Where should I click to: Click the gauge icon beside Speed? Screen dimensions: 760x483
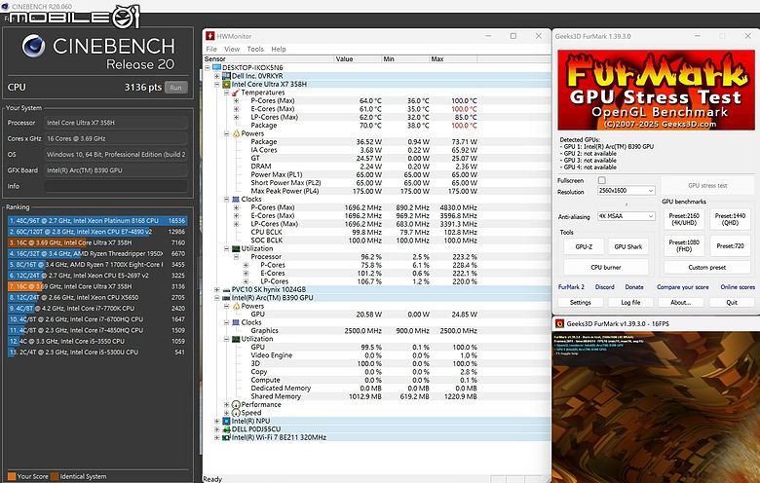click(x=236, y=413)
